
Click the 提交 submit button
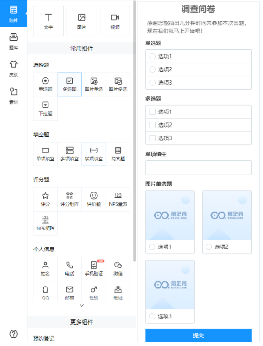[199, 335]
